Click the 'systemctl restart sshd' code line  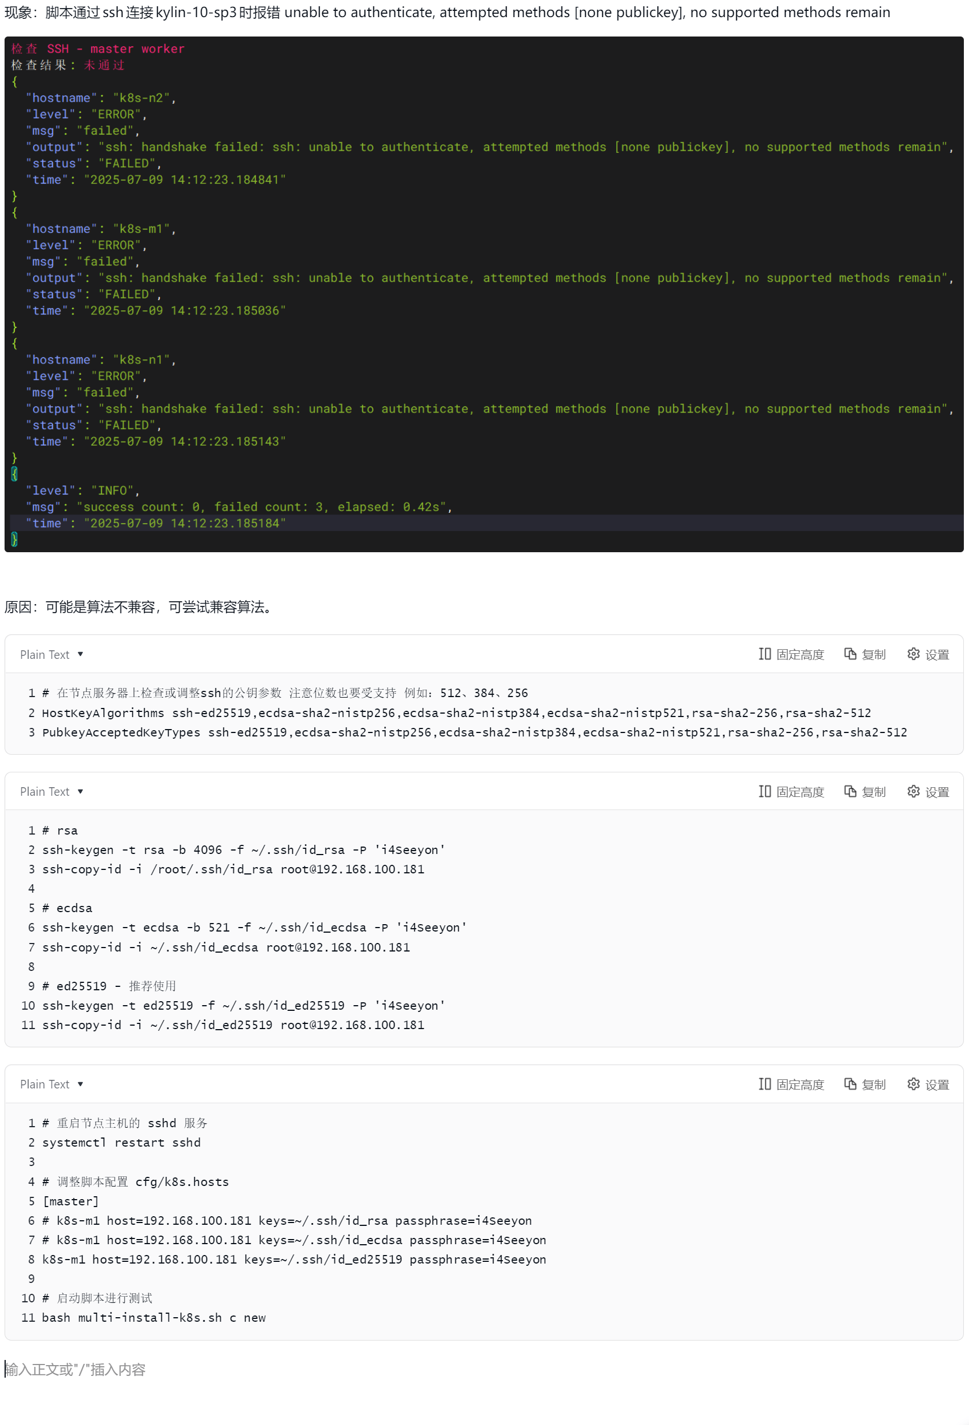(x=121, y=1142)
